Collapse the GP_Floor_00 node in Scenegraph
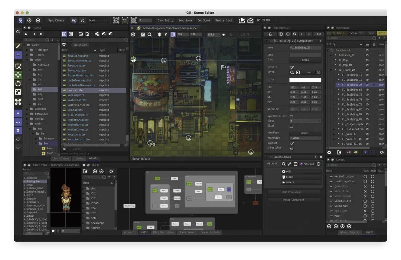Viewport: 401px width, 260px height. point(331,70)
